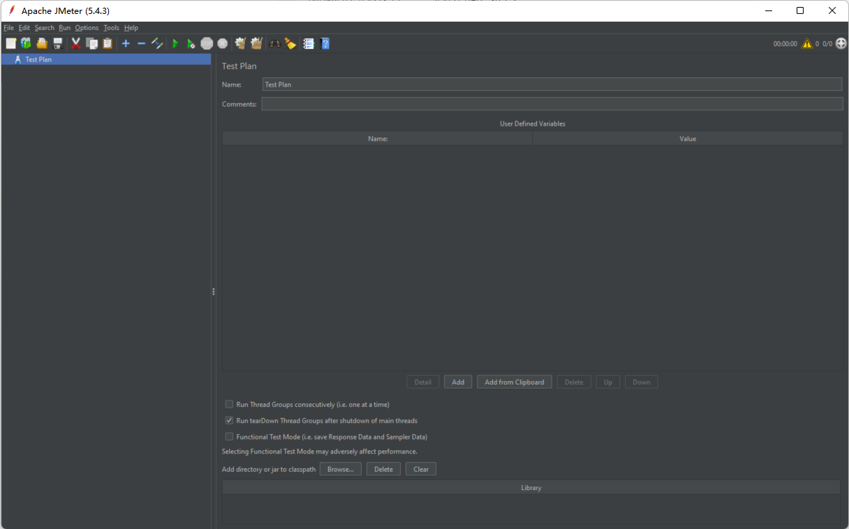Expand all tree nodes with plus icon
Screen dimensions: 849x529
pos(126,43)
